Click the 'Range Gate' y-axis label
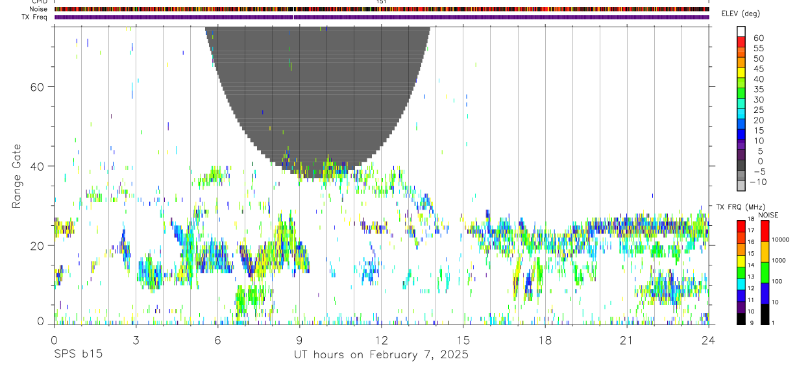The image size is (797, 368). click(x=16, y=176)
